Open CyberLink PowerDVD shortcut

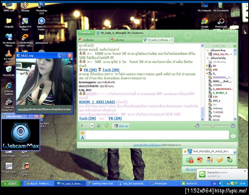[x=9, y=105]
